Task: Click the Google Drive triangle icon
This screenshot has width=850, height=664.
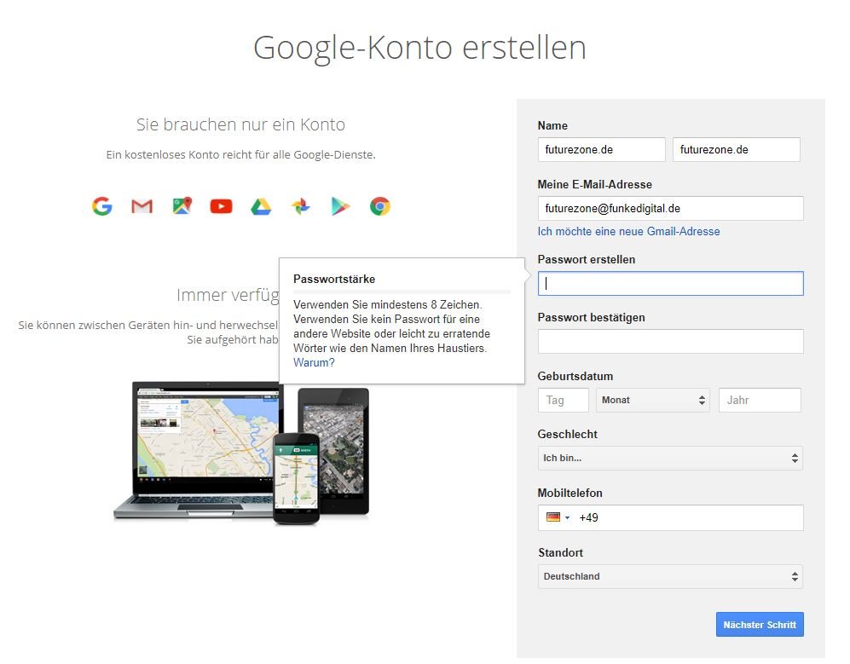Action: [261, 206]
